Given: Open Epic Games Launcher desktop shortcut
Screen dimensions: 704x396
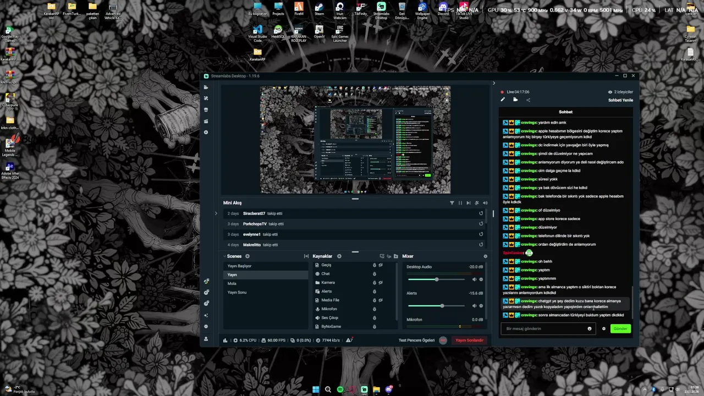Looking at the screenshot, I should [340, 34].
